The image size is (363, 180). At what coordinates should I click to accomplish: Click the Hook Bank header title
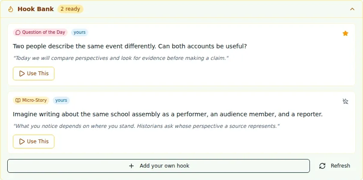tap(36, 9)
